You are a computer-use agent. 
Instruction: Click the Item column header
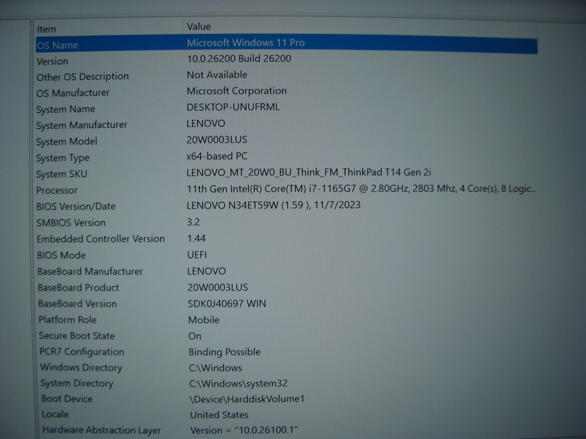(x=47, y=29)
